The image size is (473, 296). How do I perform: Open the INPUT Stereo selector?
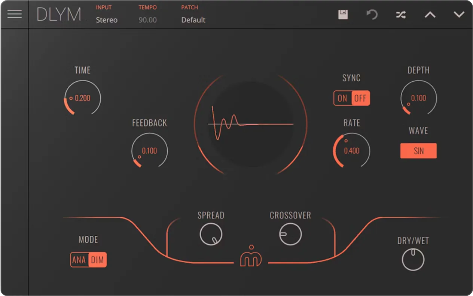coord(107,20)
